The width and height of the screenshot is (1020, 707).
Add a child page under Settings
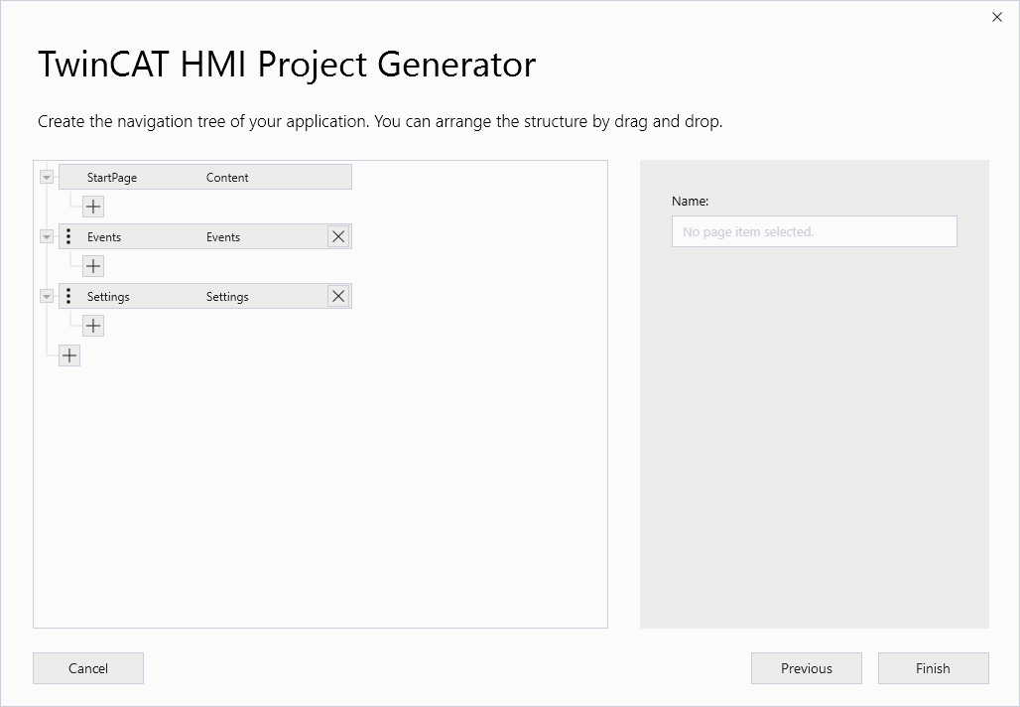coord(93,326)
